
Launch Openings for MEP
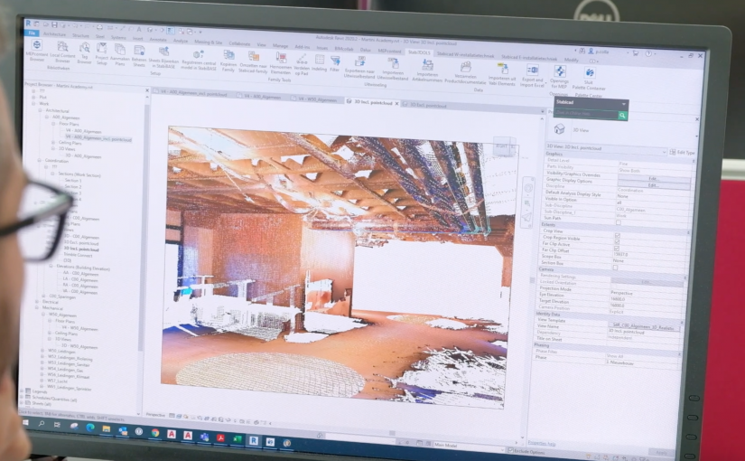559,77
